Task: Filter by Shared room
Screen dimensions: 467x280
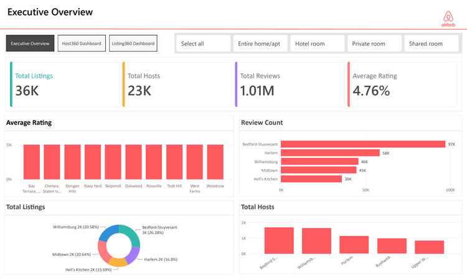Action: [432, 43]
